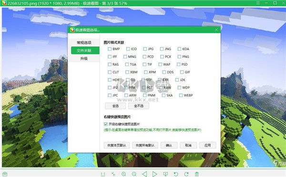Check the WAP format checkbox

coord(160,64)
